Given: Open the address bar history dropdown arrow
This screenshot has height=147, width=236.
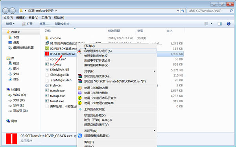Looking at the screenshot, I should pos(178,11).
